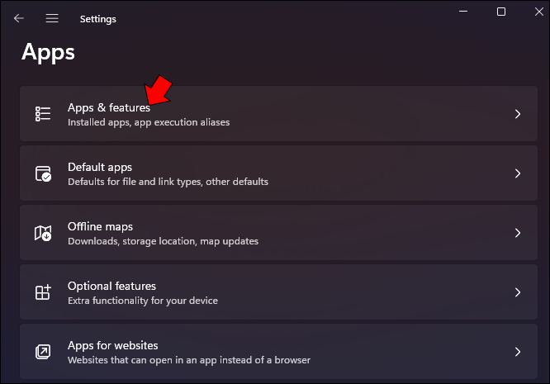Open Default apps settings
Screen dimensions: 550x384
tap(278, 173)
